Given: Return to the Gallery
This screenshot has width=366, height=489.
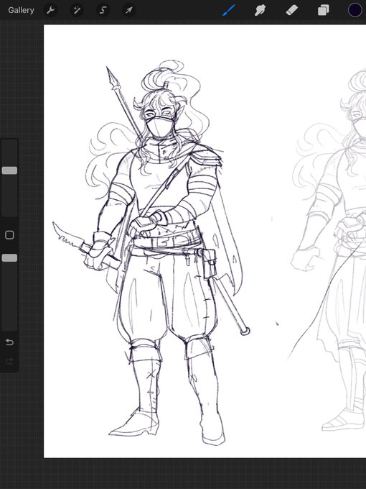Looking at the screenshot, I should click(x=21, y=10).
